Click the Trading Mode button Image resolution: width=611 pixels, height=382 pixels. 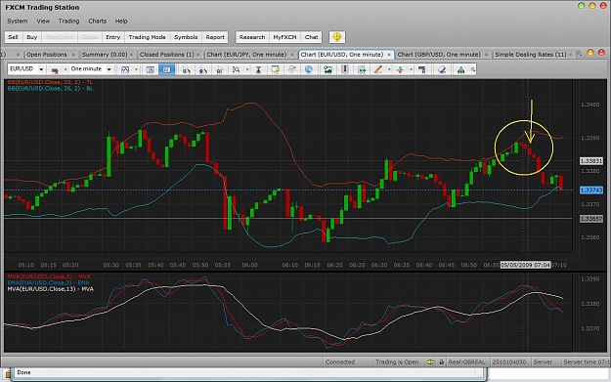tap(148, 37)
